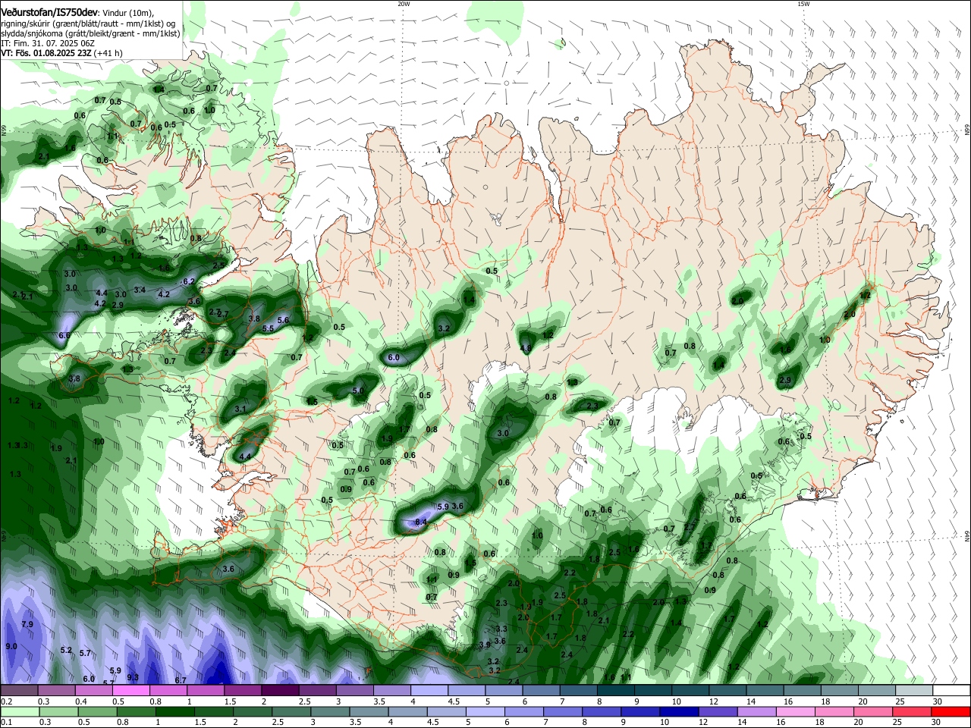Click the 4.8 precipitation value inland
Image resolution: width=971 pixels, height=728 pixels.
point(525,348)
